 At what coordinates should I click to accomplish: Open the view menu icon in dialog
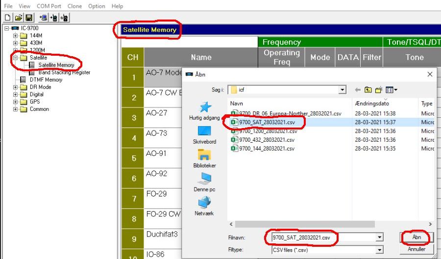point(391,90)
